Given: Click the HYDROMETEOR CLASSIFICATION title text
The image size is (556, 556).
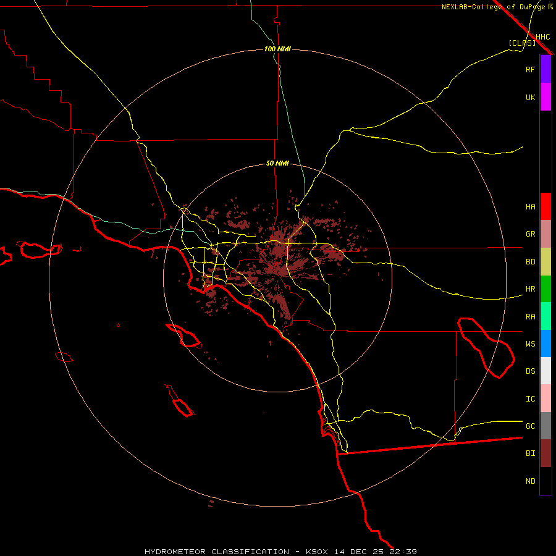Looking at the screenshot, I should (x=217, y=552).
